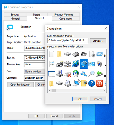Select the floppy disk drive icon

point(59,73)
